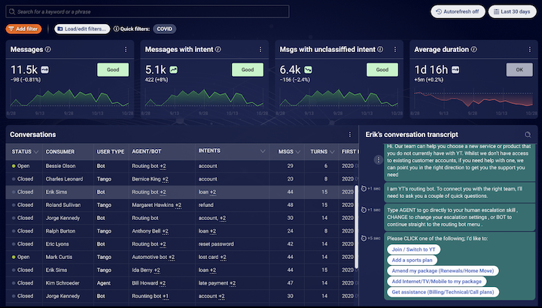
Task: Sort by the MSGS column arrow
Action: click(298, 152)
